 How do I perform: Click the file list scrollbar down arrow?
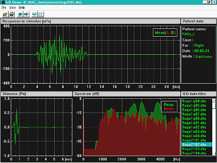pos(214,154)
